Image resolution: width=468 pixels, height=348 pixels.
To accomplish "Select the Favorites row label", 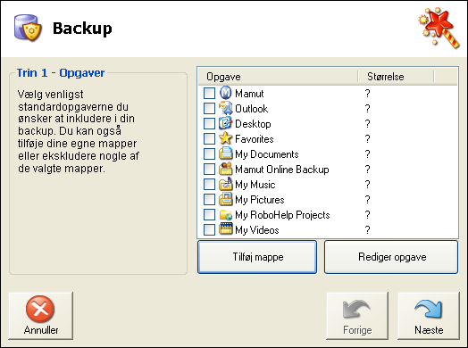I will 255,139.
